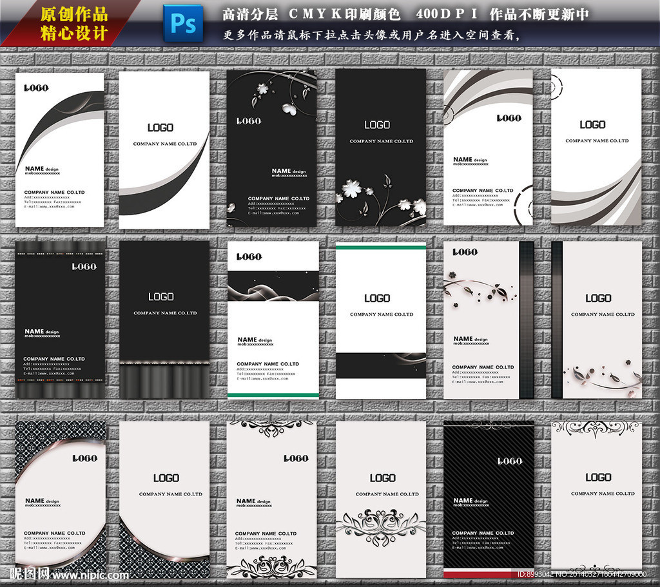This screenshot has height=587, width=660.
Task: Select the light card with black stripe on left
Action: (597, 320)
